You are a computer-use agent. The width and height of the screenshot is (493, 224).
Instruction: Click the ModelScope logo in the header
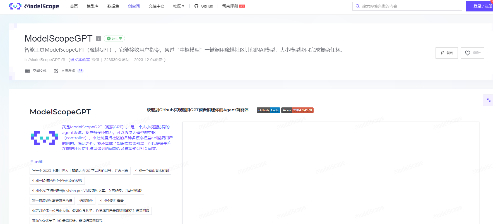point(34,6)
